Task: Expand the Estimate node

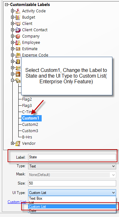Action: pyautogui.click(x=12, y=49)
